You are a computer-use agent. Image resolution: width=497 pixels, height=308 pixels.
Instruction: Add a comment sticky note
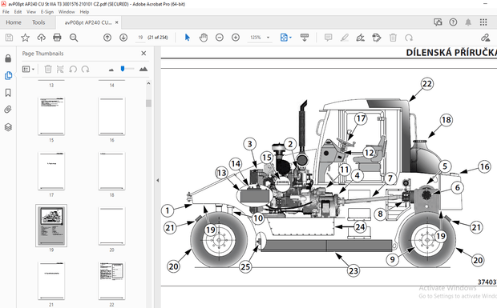coord(329,38)
